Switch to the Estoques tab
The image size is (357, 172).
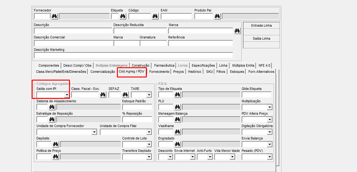(x=237, y=72)
